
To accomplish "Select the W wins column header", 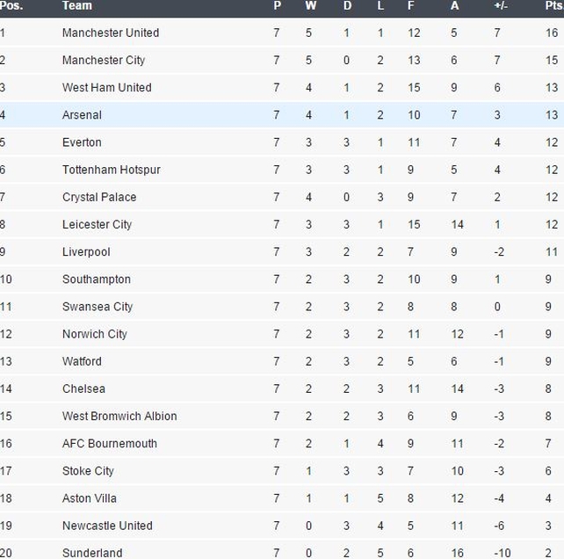I will tap(311, 6).
